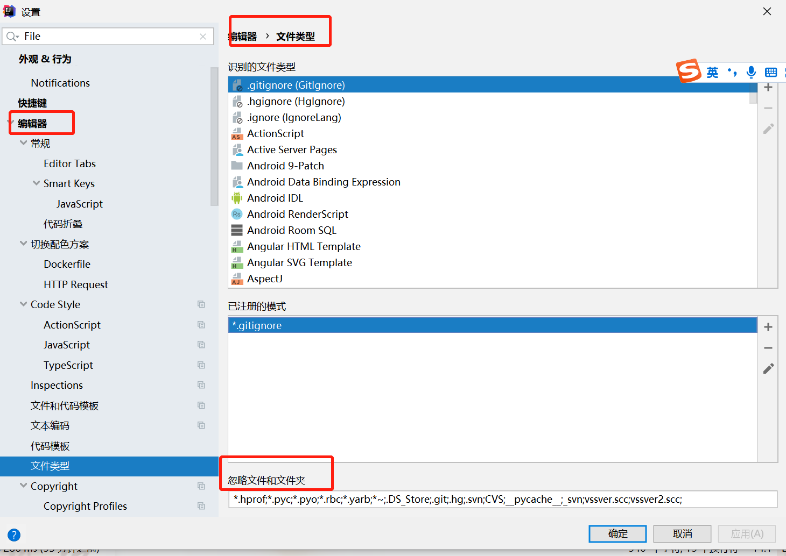Click the 确定 button

[x=617, y=534]
